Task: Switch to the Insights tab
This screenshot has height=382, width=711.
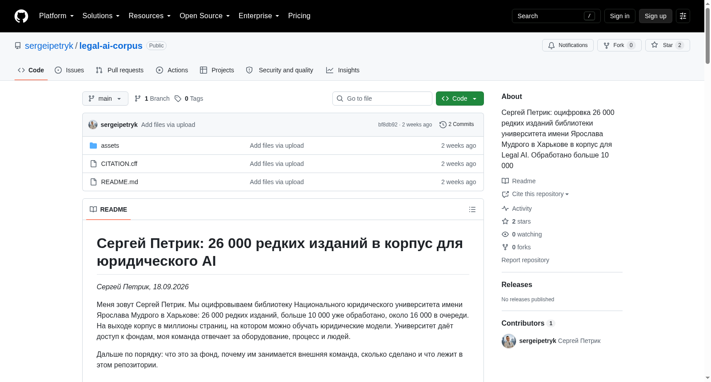Action: pyautogui.click(x=343, y=70)
